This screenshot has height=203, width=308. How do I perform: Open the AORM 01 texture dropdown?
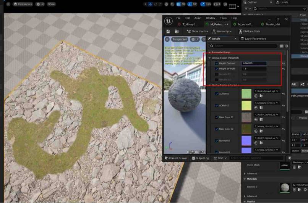click(267, 91)
